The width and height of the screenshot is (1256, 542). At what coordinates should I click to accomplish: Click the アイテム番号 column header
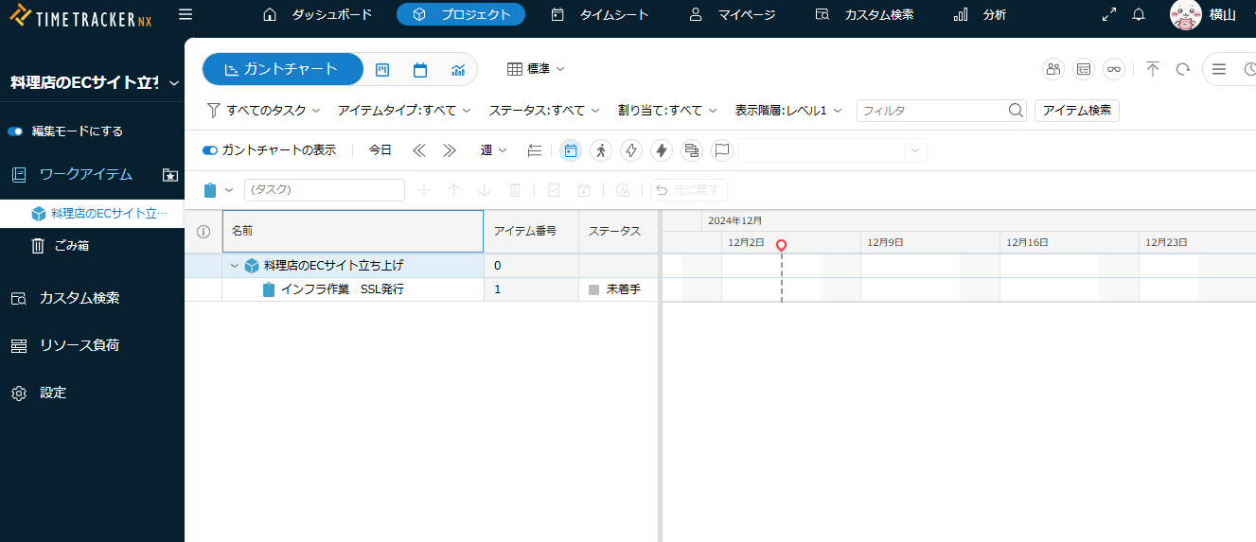click(531, 231)
